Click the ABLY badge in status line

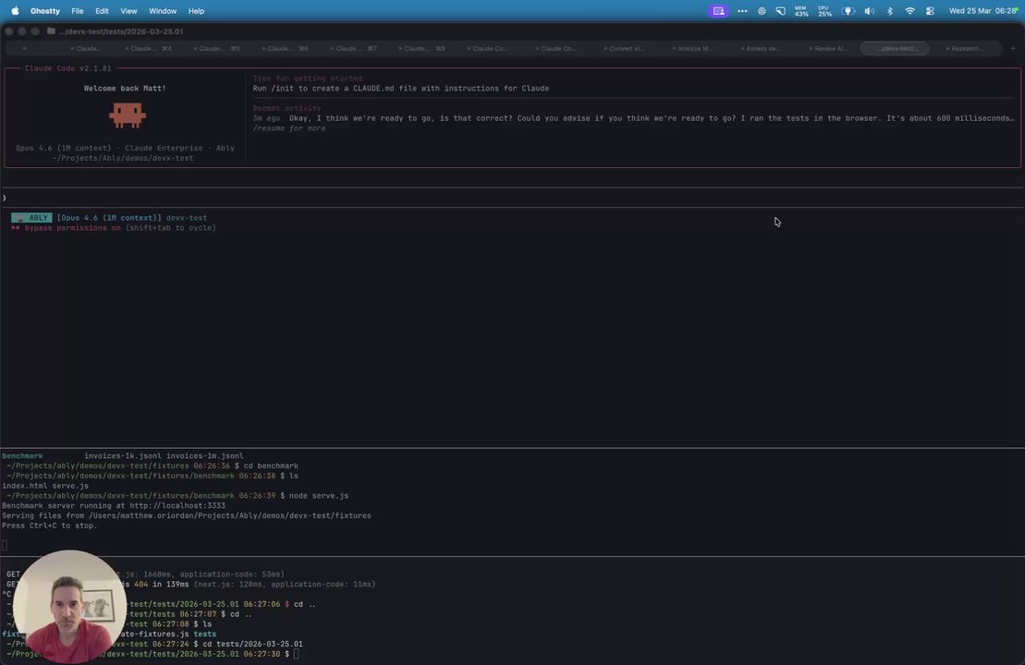[x=31, y=218]
